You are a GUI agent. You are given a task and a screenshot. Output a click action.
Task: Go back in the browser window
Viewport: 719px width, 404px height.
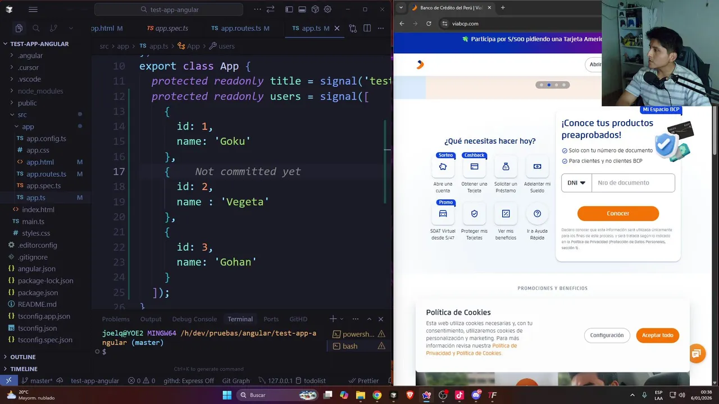coord(402,24)
